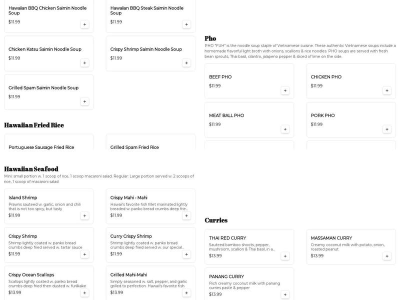Add Grilled Spam Saimin Noodle Soup
The width and height of the screenshot is (400, 300).
(x=84, y=101)
